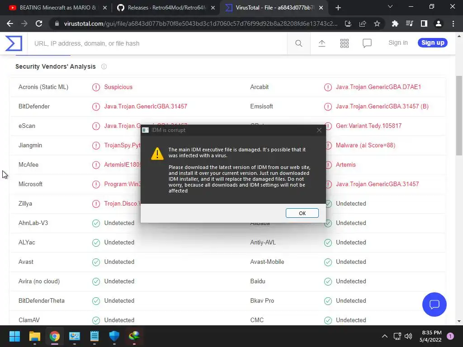The image size is (463, 347).
Task: Open the notification badge in taskbar corner
Action: (x=450, y=336)
